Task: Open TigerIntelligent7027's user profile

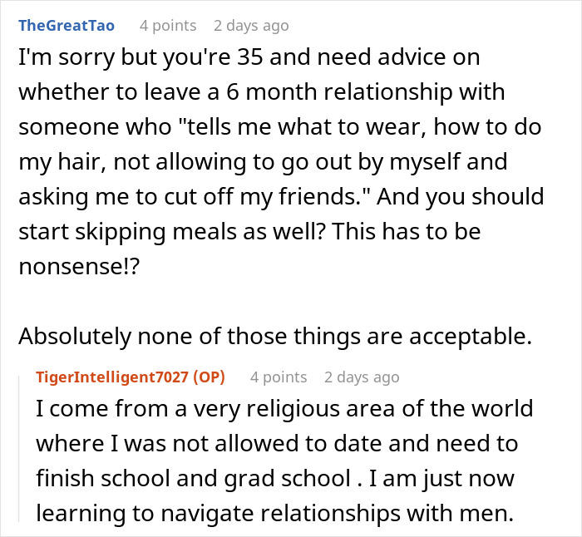Action: coord(113,377)
